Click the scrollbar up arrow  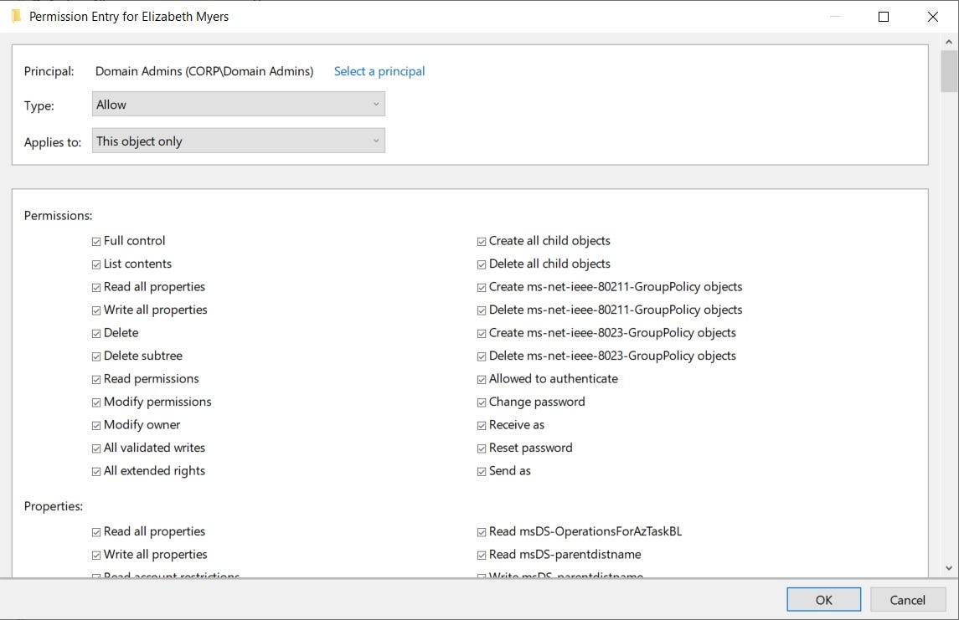click(949, 42)
